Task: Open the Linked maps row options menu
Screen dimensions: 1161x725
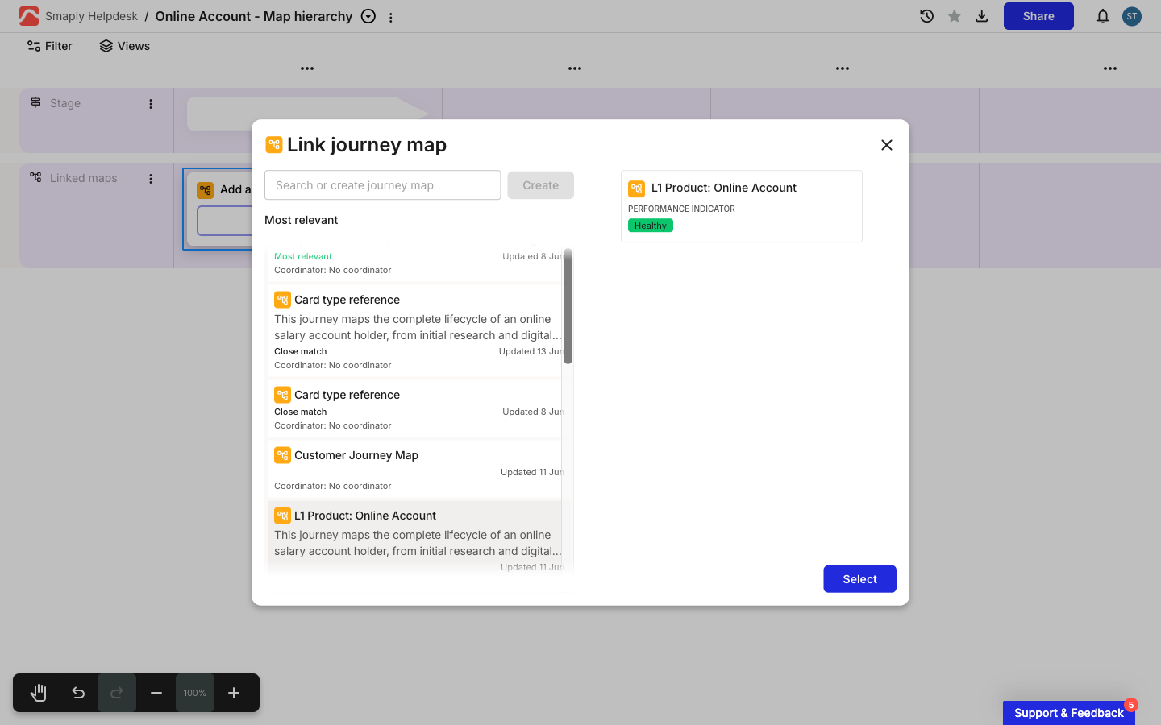Action: [x=151, y=179]
